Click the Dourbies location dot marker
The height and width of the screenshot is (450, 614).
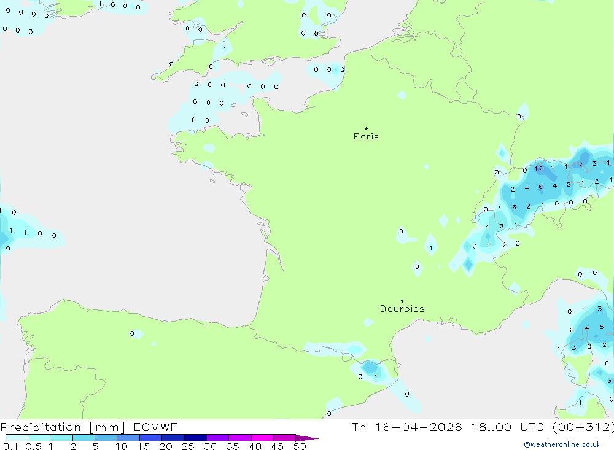(402, 301)
